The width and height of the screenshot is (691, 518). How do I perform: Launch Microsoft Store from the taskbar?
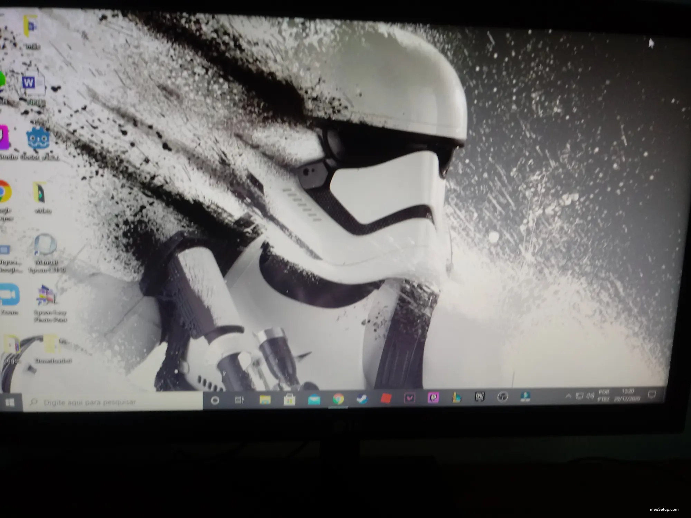[x=289, y=400]
